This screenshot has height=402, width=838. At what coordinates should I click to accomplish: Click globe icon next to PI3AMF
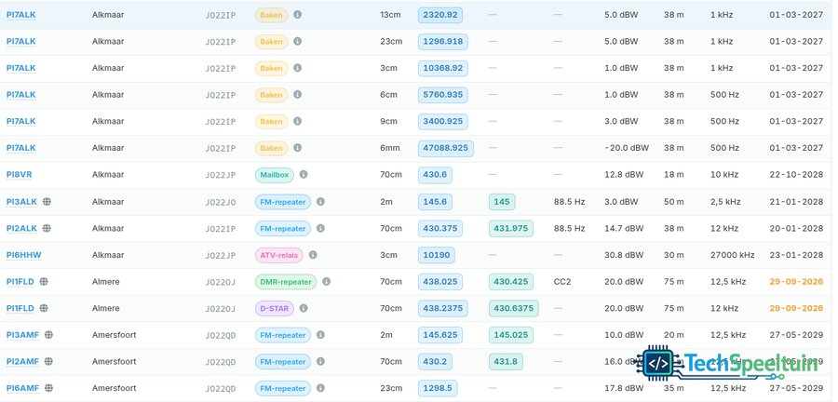pyautogui.click(x=48, y=335)
